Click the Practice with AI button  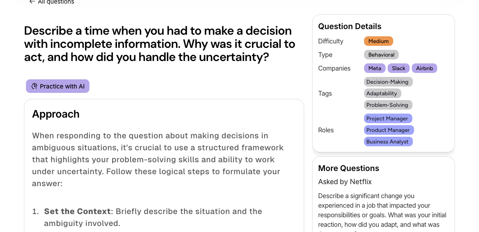point(57,86)
